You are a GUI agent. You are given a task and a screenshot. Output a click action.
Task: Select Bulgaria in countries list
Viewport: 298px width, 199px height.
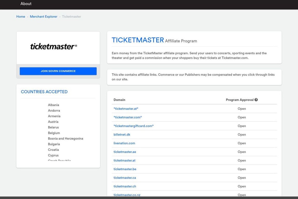click(x=54, y=144)
